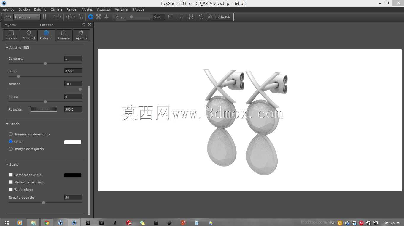Collapse the Ajustes HDRI section

pyautogui.click(x=7, y=48)
